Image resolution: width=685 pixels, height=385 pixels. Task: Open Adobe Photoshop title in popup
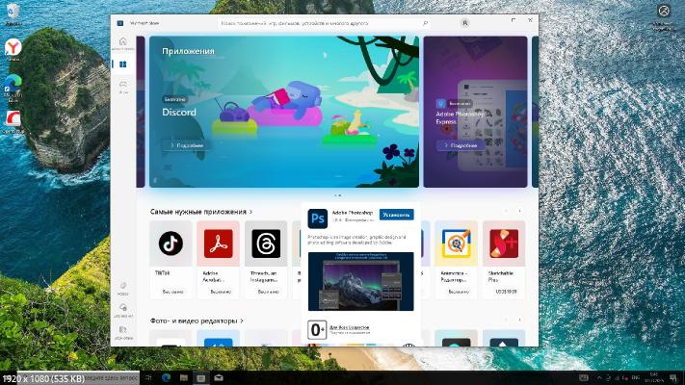click(352, 213)
